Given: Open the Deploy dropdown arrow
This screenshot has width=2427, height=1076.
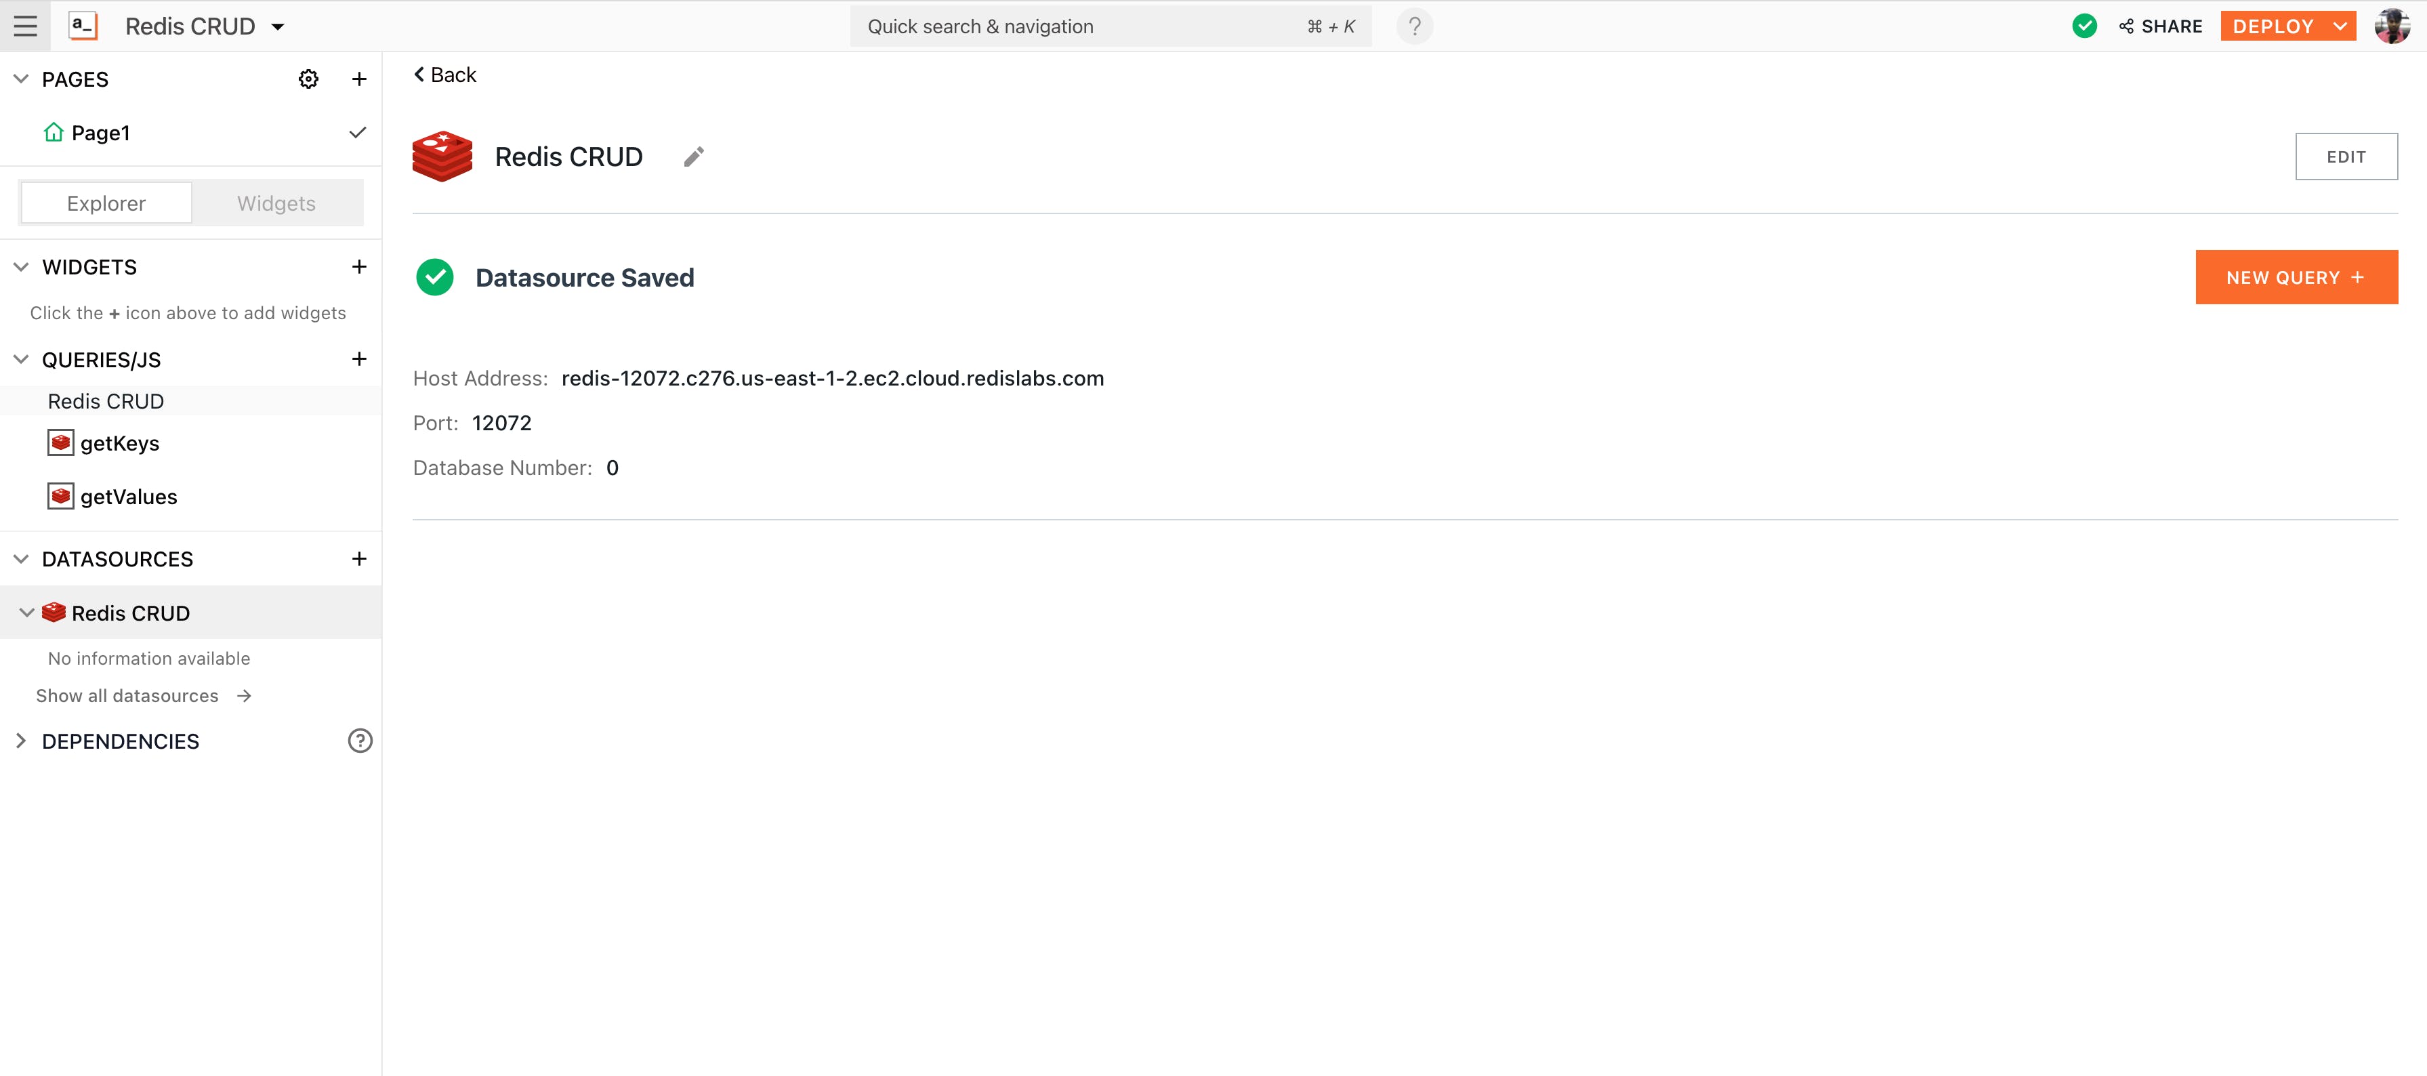Looking at the screenshot, I should point(2340,26).
